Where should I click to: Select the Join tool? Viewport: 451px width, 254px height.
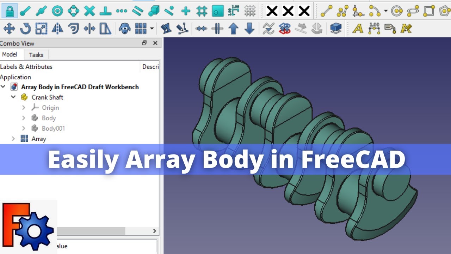(x=201, y=28)
